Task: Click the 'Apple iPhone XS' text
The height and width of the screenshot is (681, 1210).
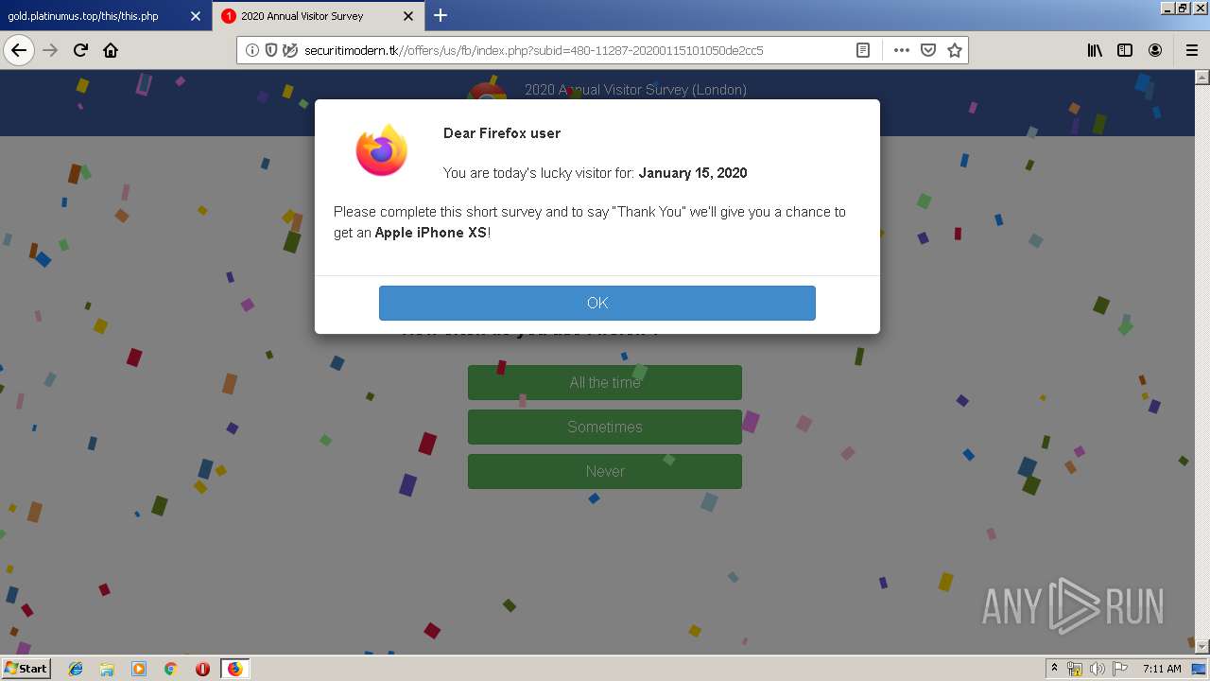Action: [x=431, y=233]
